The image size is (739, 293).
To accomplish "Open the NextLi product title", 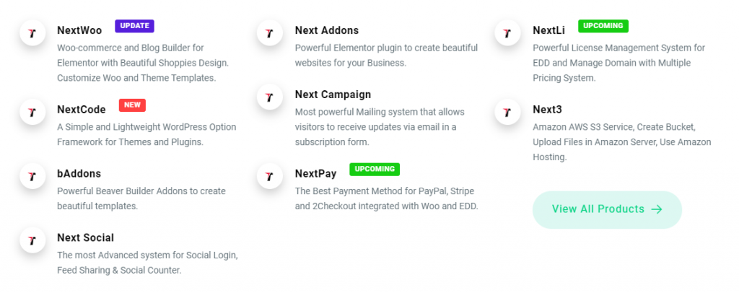I will point(549,30).
